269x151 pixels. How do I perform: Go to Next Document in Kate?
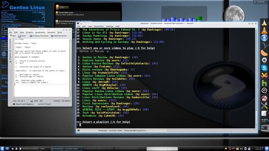59,36
